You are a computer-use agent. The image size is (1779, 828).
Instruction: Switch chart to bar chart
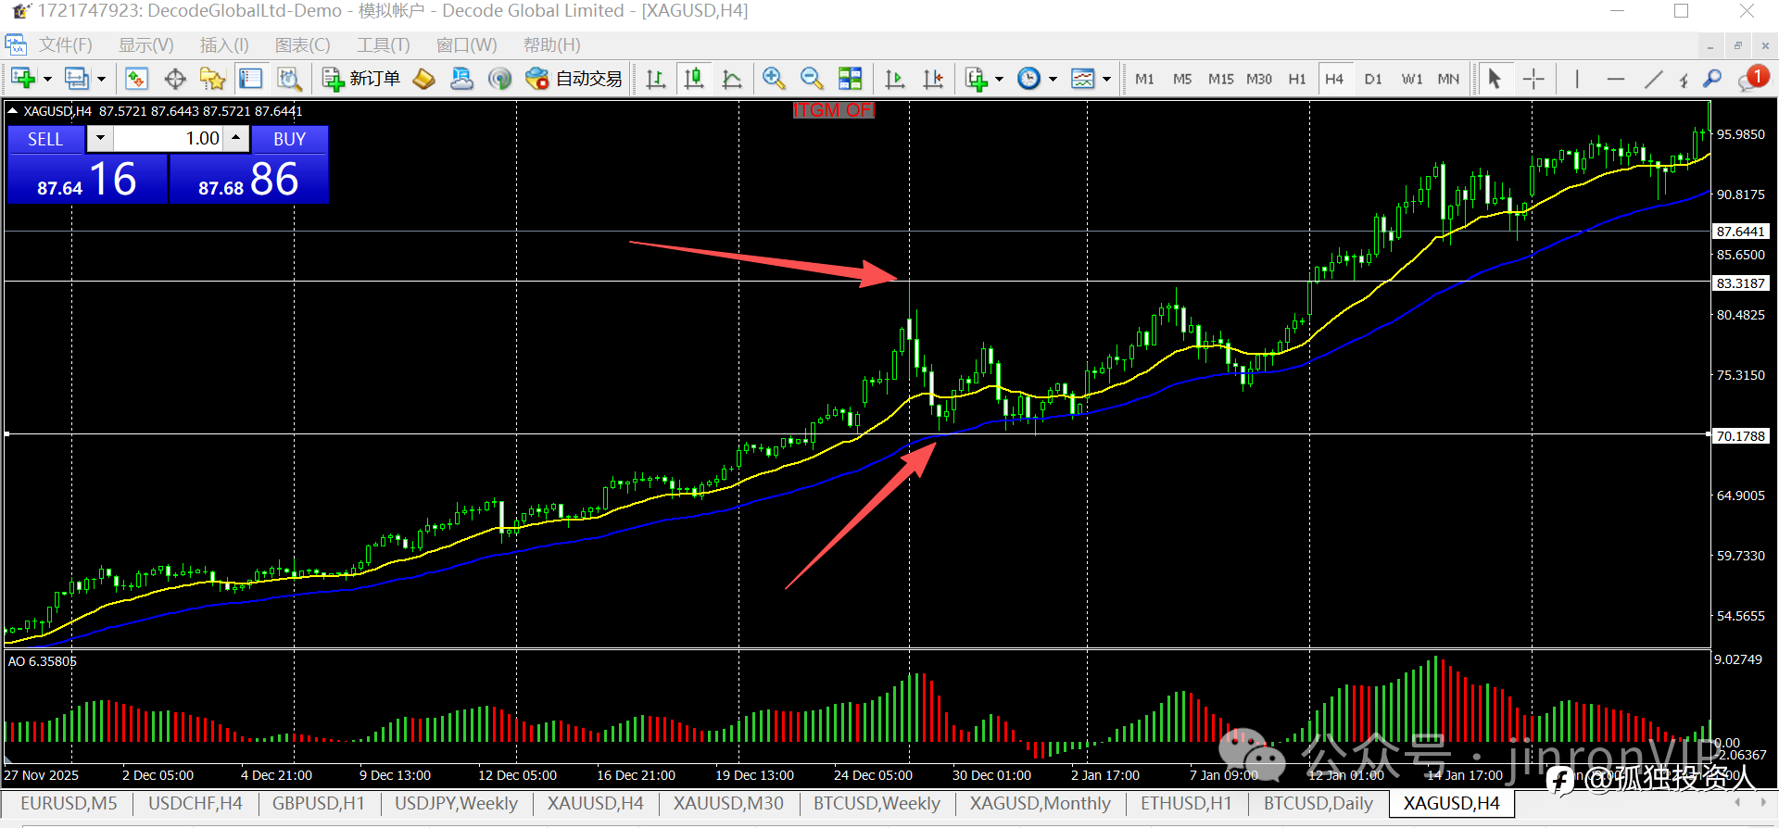(655, 79)
